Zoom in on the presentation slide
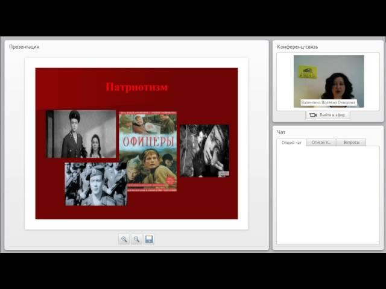386x289 pixels. click(124, 239)
